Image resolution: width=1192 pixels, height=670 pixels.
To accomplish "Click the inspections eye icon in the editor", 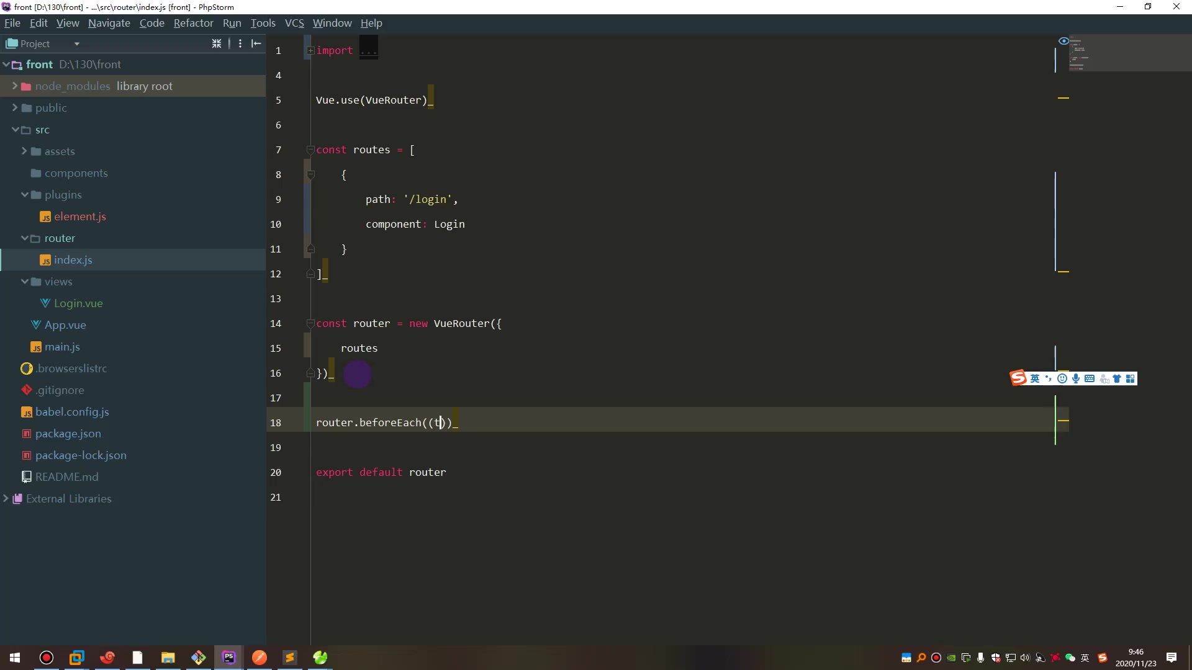I will coord(1063,41).
